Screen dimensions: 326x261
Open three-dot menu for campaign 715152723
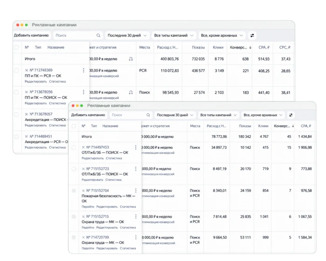(x=136, y=169)
